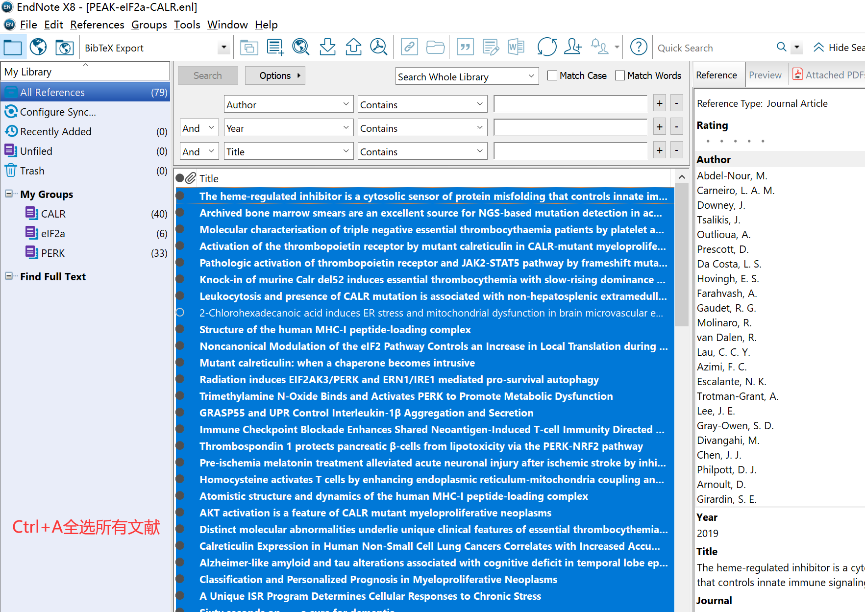Switch to the Attached PDFs tab
This screenshot has width=865, height=612.
(829, 75)
